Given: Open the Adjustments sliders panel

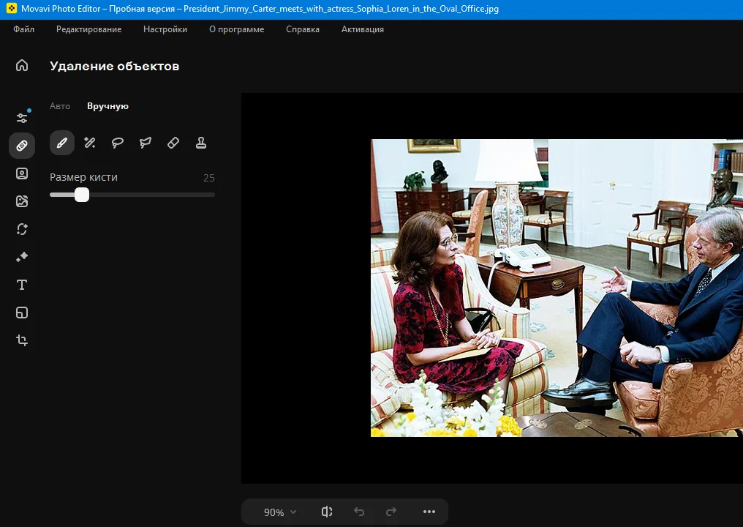Looking at the screenshot, I should 22,117.
